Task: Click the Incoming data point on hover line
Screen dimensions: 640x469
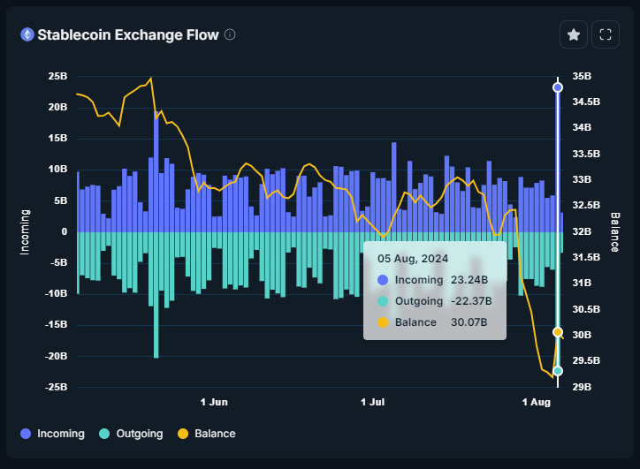Action: pyautogui.click(x=558, y=87)
